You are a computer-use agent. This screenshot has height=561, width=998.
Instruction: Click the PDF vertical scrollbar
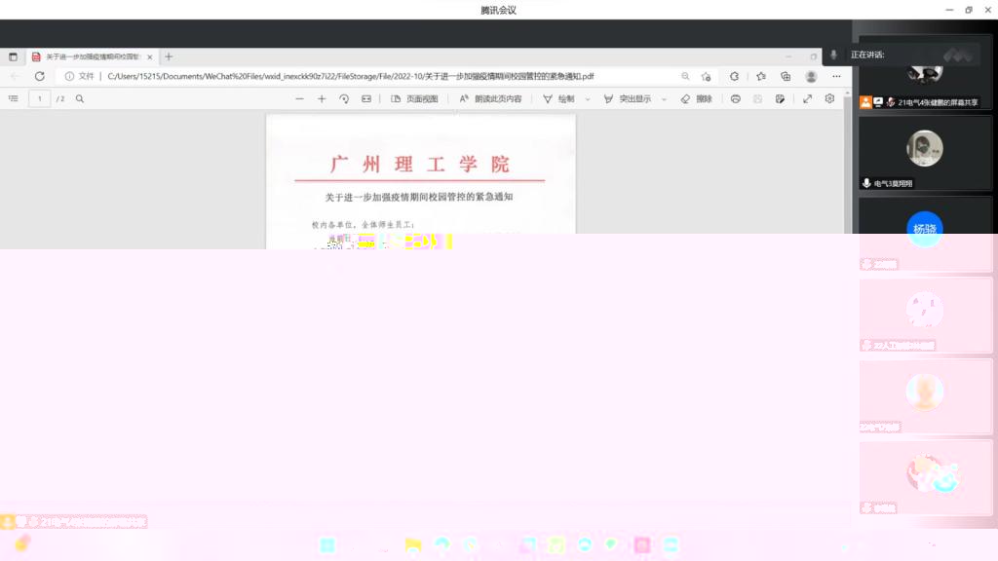(847, 166)
